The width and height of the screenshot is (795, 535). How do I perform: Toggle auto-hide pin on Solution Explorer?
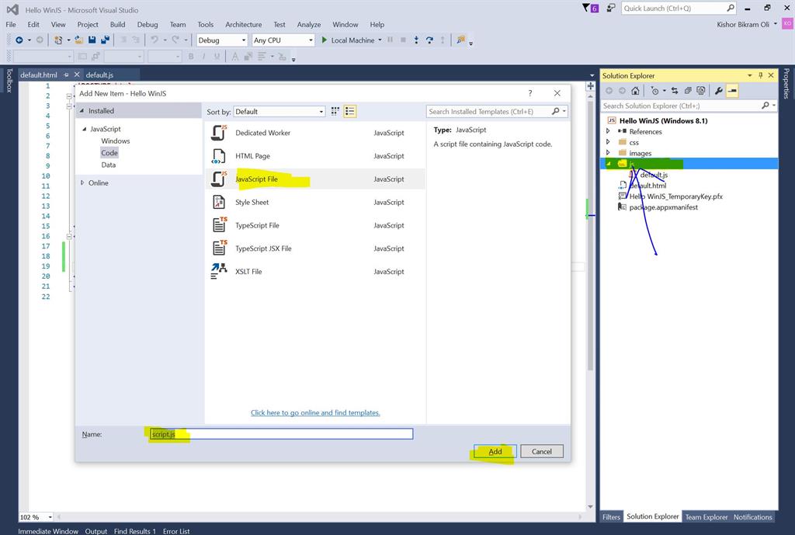tap(761, 75)
